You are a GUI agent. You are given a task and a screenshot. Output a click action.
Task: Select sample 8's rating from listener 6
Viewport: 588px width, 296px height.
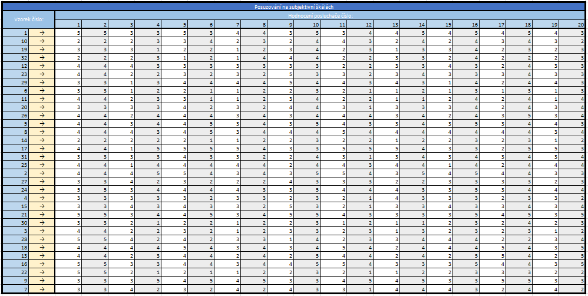click(201, 132)
